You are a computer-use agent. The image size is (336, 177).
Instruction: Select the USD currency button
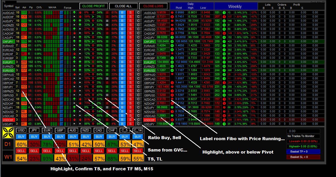coord(21,130)
